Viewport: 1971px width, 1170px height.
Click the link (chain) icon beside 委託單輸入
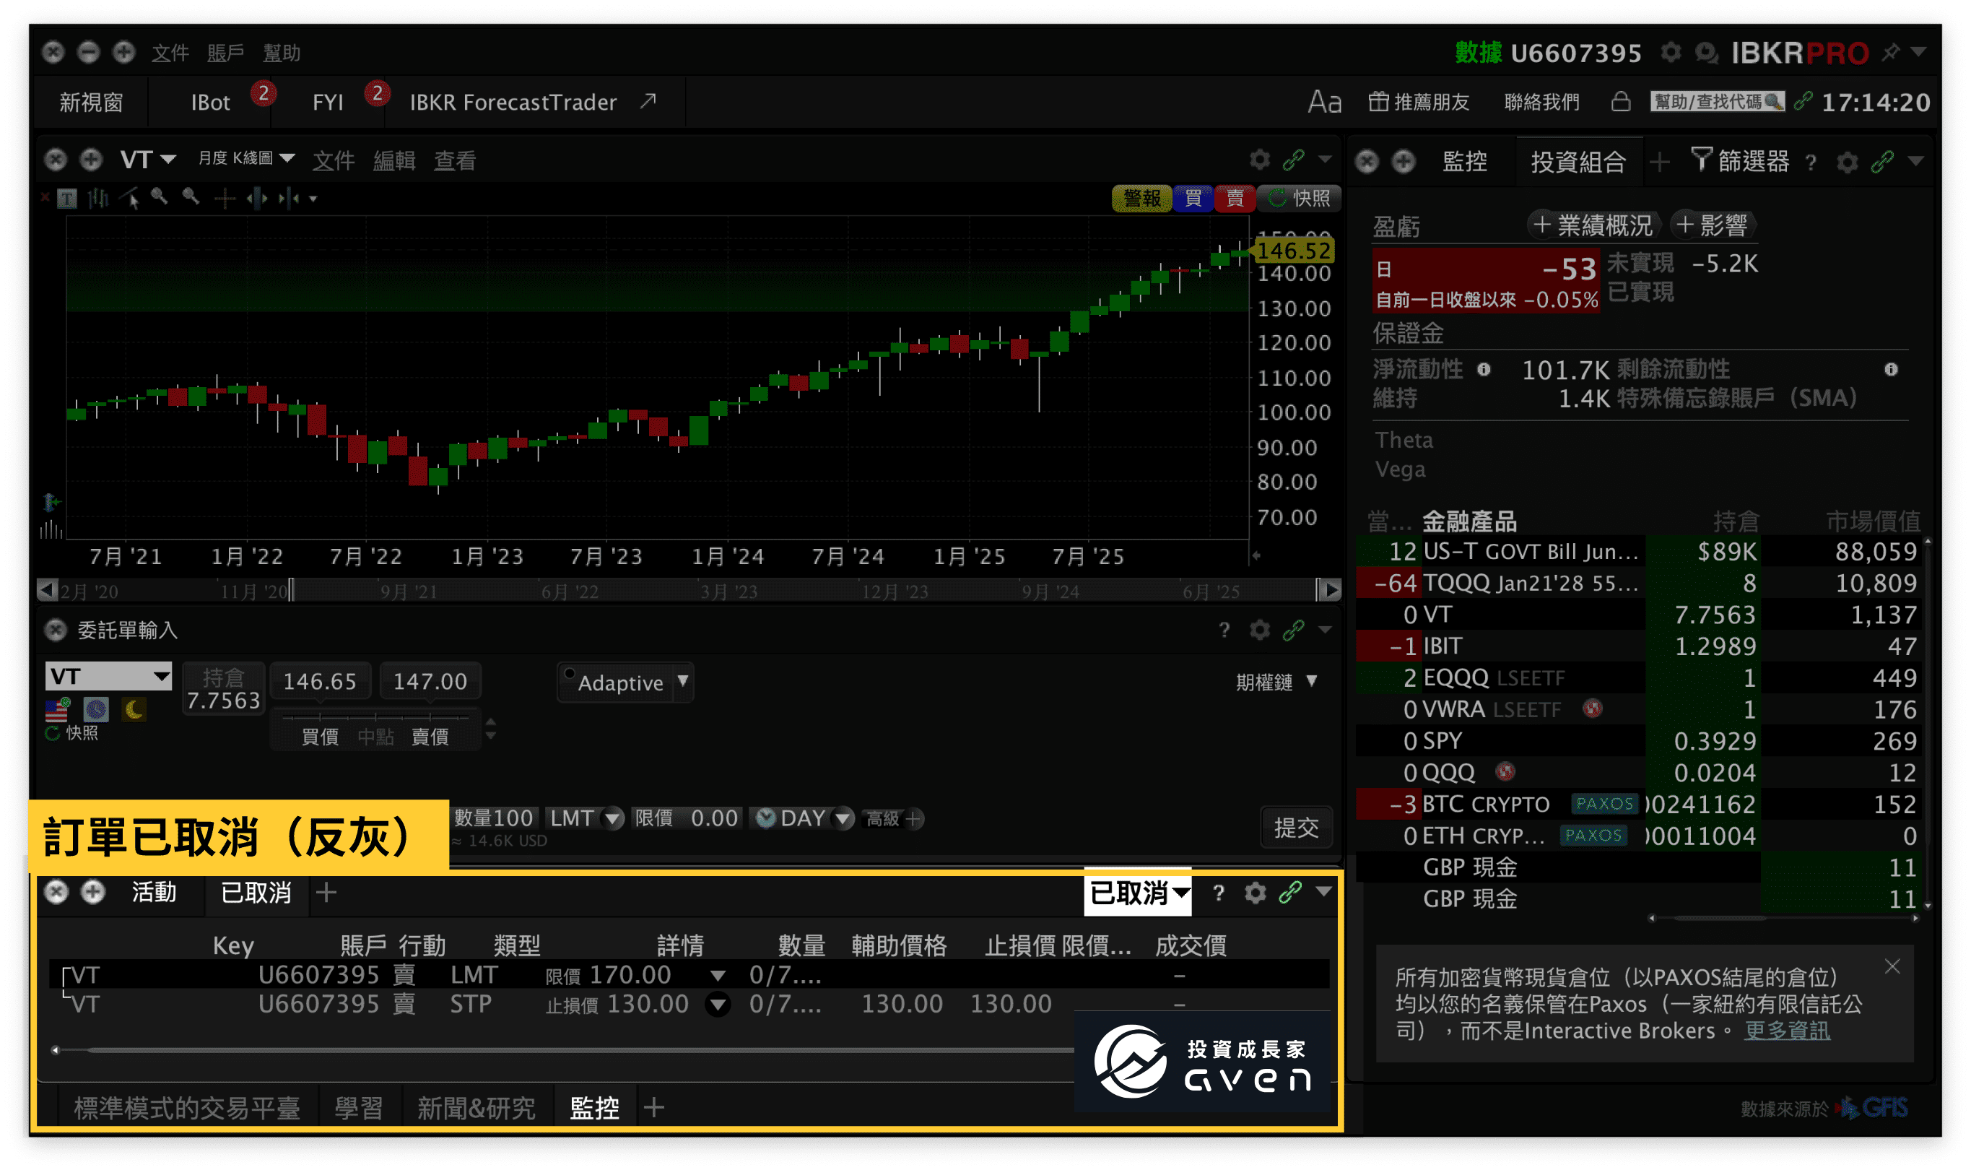[1295, 630]
